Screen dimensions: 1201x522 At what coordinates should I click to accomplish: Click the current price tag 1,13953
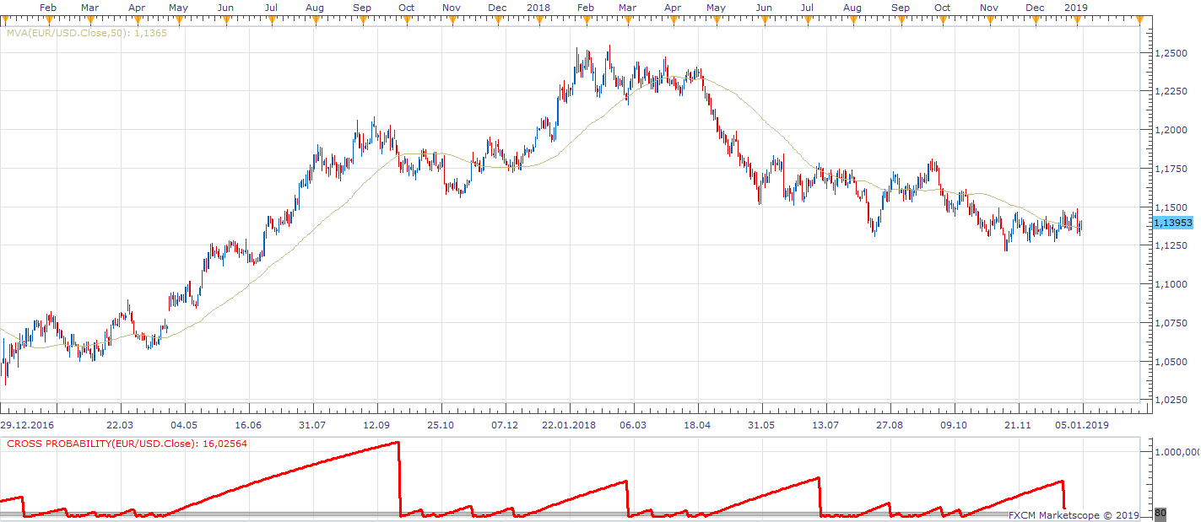tap(1171, 223)
